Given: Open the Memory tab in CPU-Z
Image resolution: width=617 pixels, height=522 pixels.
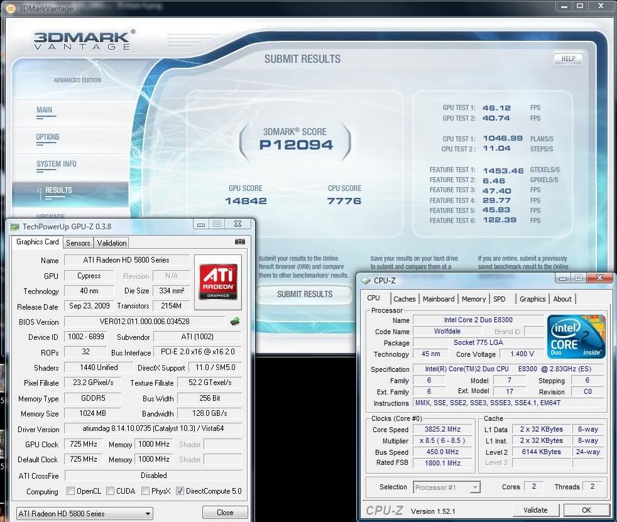Looking at the screenshot, I should click(474, 299).
